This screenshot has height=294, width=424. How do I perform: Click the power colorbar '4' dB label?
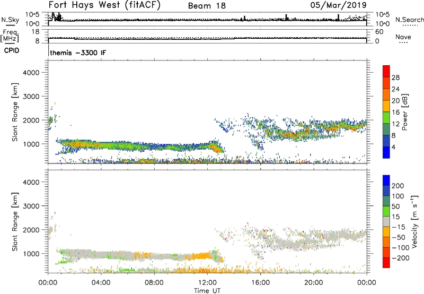click(393, 148)
